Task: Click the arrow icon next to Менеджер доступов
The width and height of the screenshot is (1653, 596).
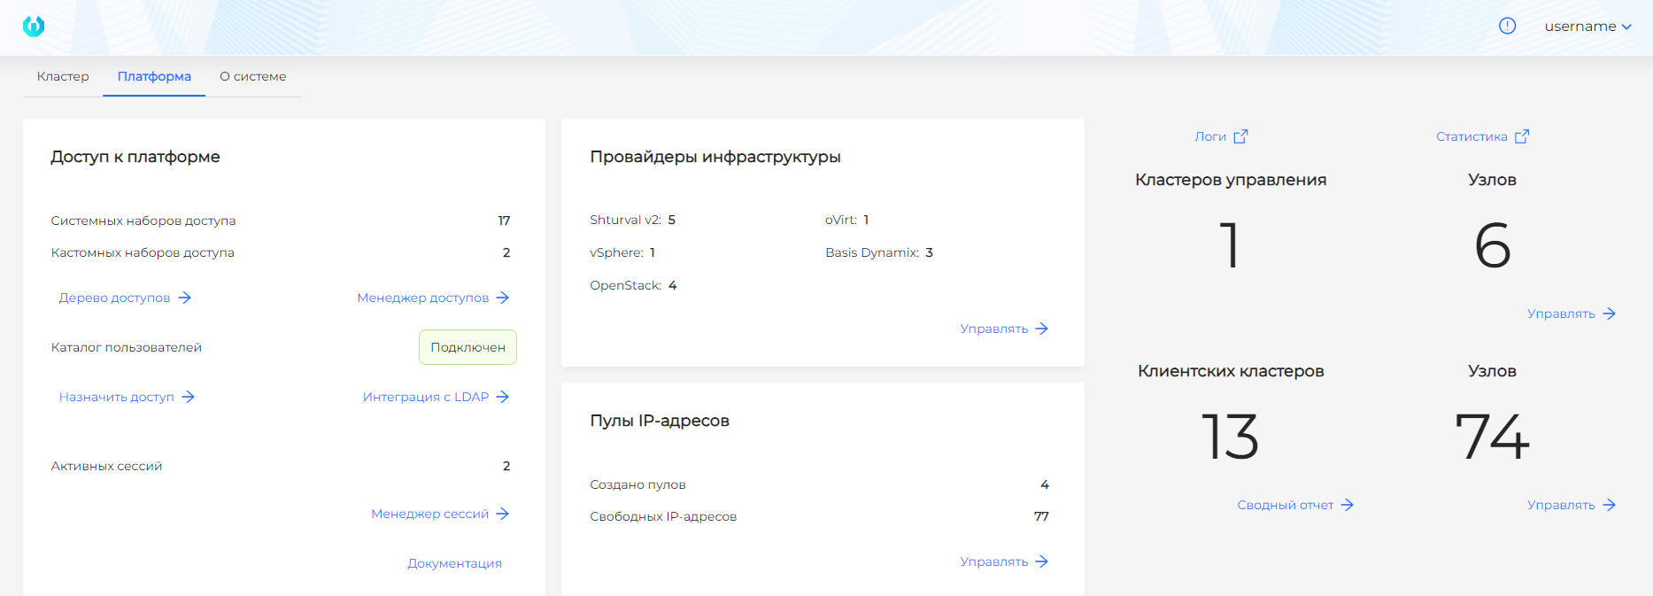Action: coord(503,298)
